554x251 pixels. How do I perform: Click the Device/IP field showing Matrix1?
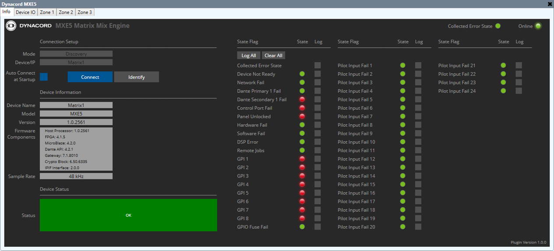(x=76, y=63)
